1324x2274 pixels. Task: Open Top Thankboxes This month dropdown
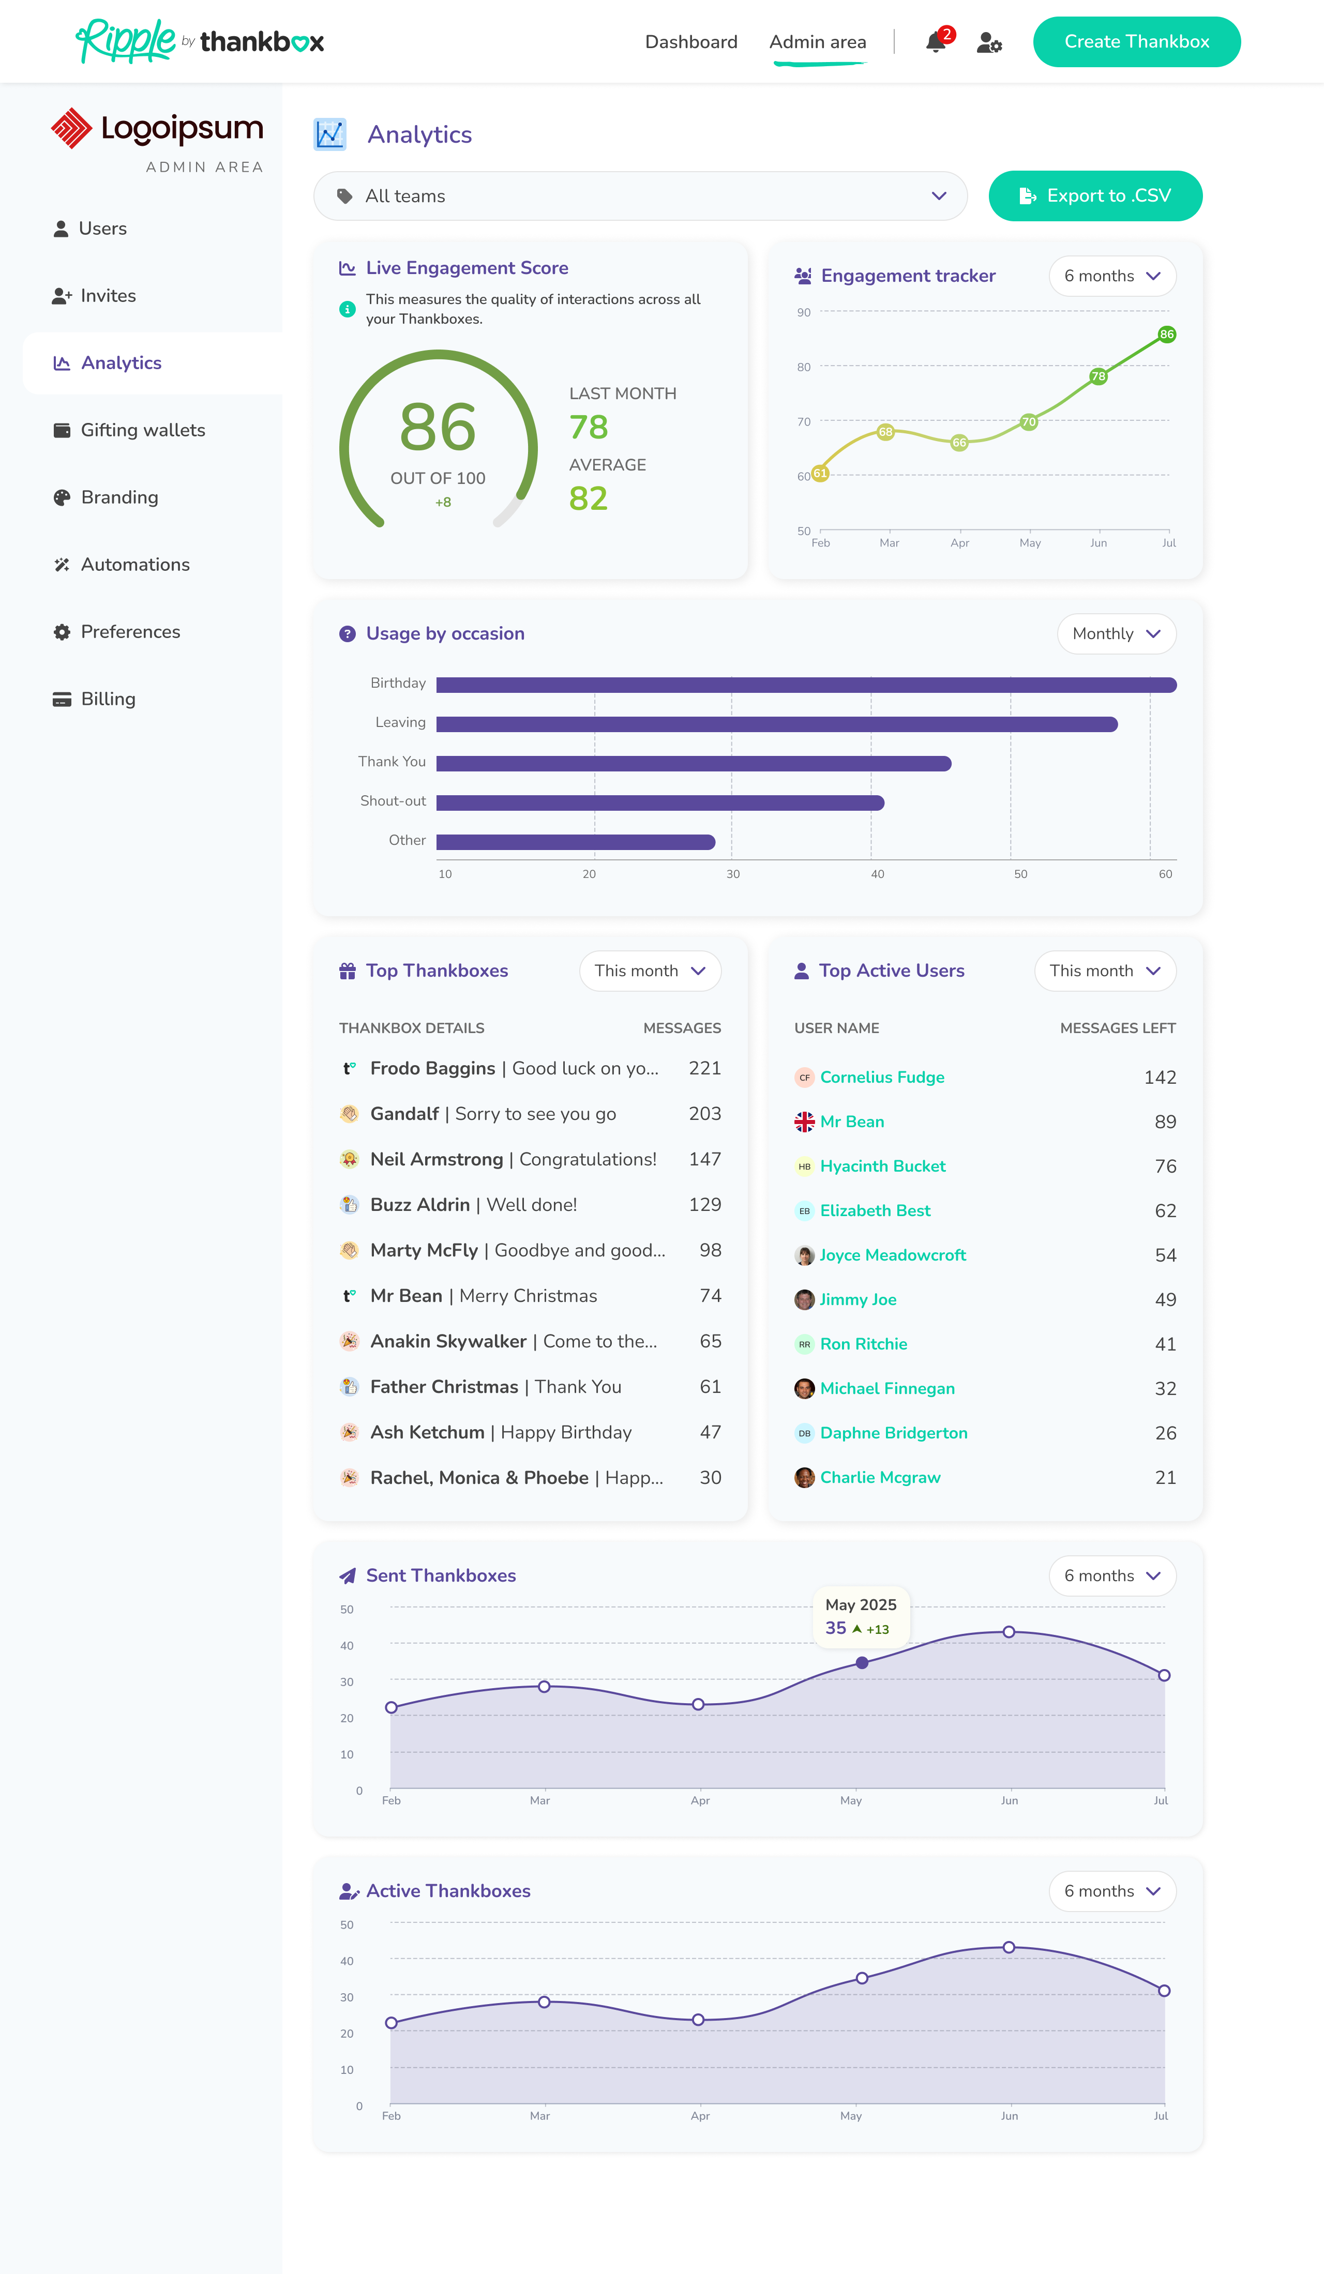pyautogui.click(x=649, y=971)
